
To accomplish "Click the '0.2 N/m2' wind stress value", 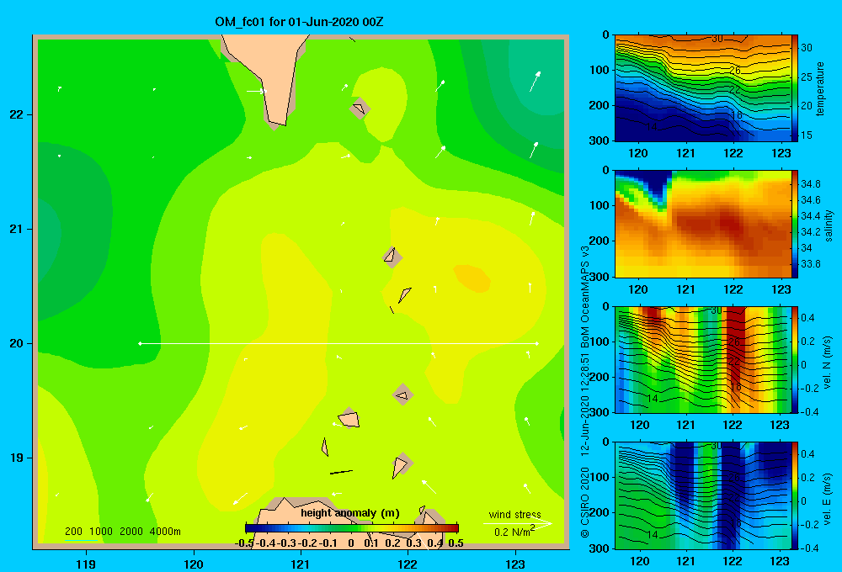I will click(x=514, y=532).
